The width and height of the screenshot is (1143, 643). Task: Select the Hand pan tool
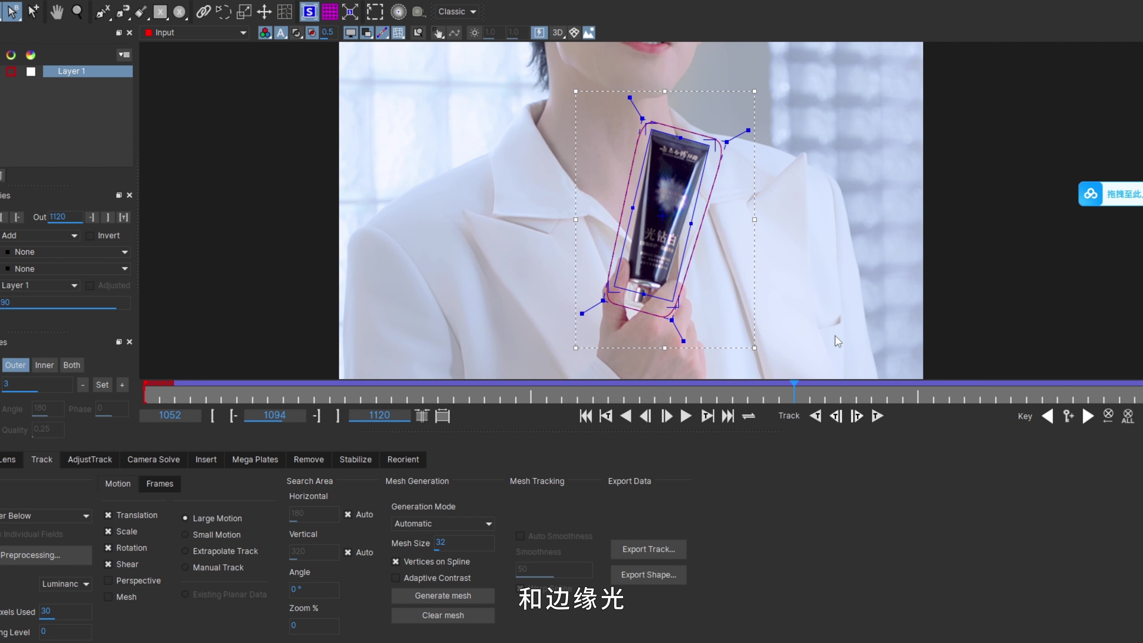[56, 12]
